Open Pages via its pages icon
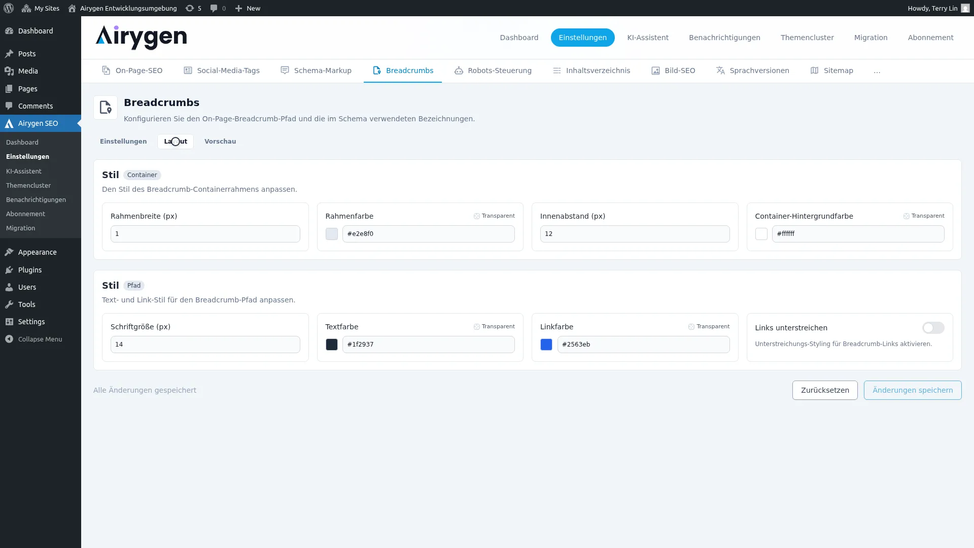This screenshot has height=548, width=974. point(9,89)
